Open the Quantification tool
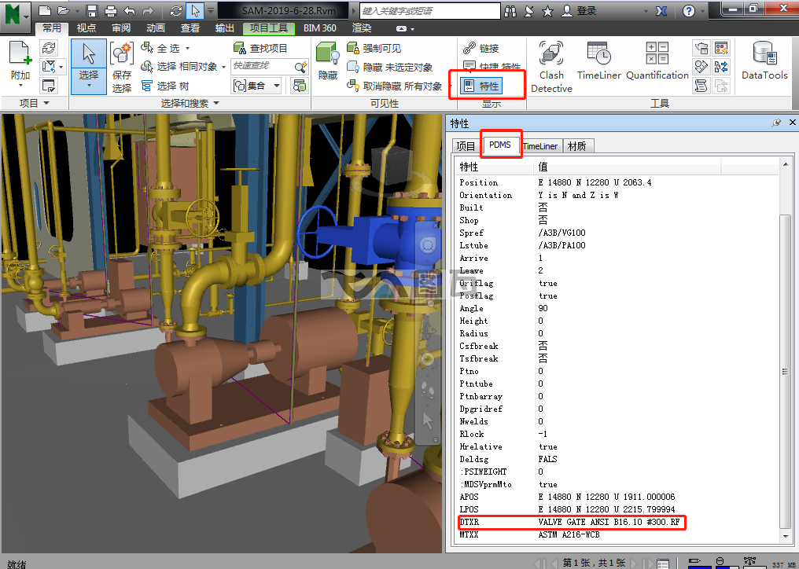 [x=657, y=61]
